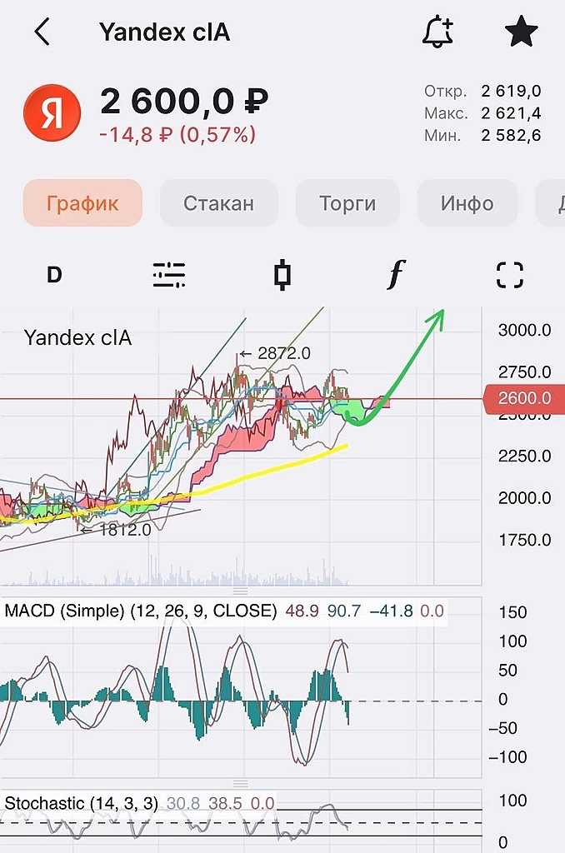Tap the Откр. 2 619,0 opening value
Viewport: 565px width, 853px height.
482,91
